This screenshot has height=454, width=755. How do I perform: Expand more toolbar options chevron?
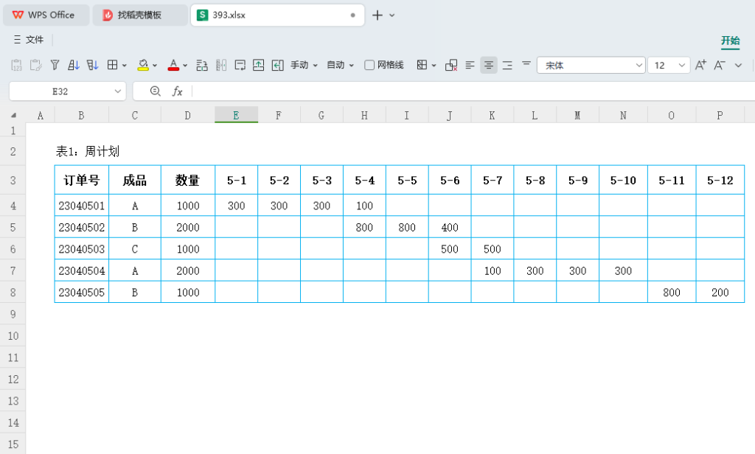point(738,66)
